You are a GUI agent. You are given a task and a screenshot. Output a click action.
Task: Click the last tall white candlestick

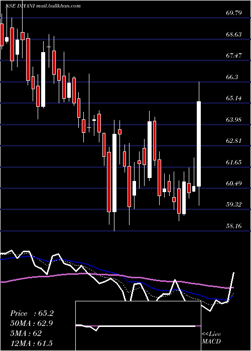click(199, 144)
